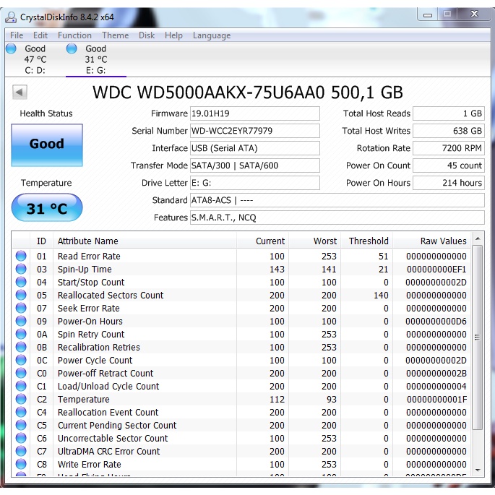The image size is (495, 495).
Task: Click the CrystalDiskInfo title bar icon
Action: [x=12, y=17]
